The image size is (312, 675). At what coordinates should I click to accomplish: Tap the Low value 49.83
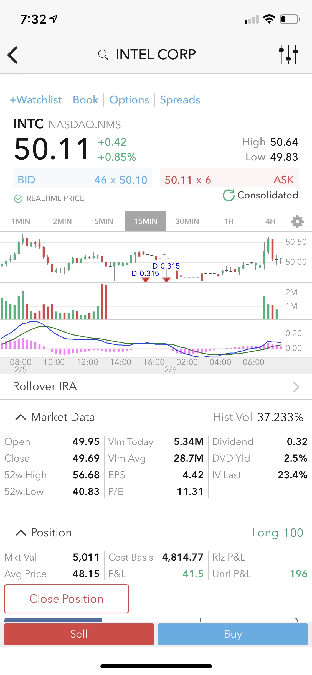pyautogui.click(x=284, y=157)
